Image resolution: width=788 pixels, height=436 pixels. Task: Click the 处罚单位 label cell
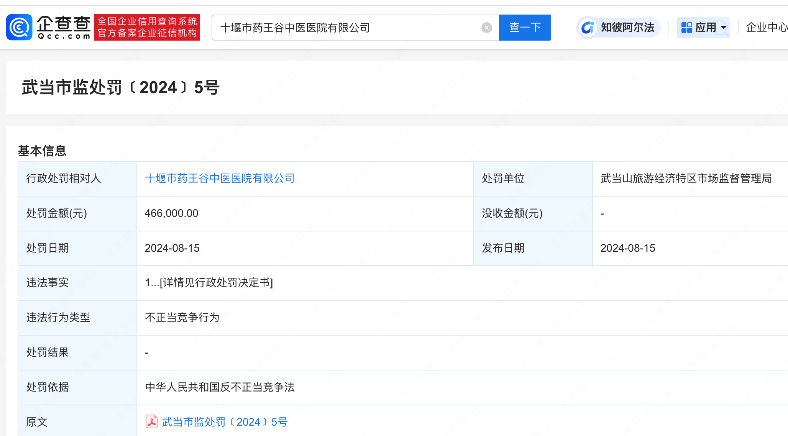point(533,179)
